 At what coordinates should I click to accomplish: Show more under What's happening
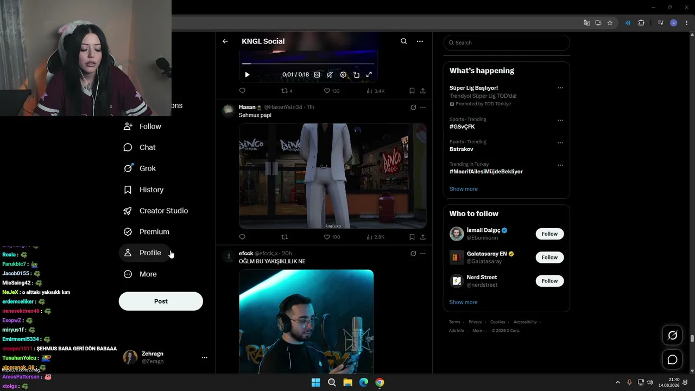464,189
